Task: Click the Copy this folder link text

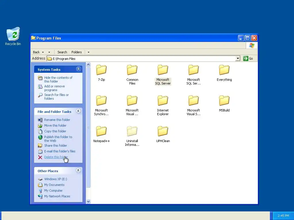Action: [x=55, y=131]
